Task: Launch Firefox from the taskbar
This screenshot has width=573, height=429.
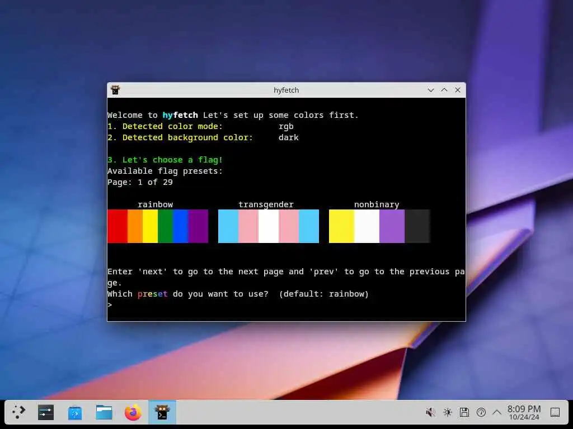Action: click(133, 412)
